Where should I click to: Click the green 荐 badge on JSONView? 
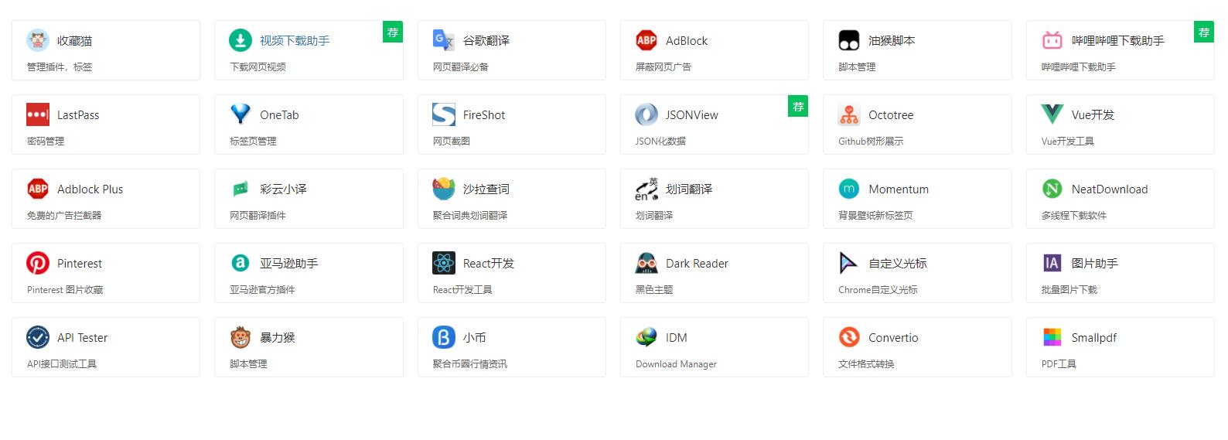[798, 106]
